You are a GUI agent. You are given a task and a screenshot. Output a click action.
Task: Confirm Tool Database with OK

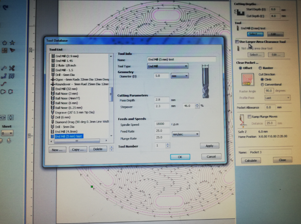[x=180, y=157]
